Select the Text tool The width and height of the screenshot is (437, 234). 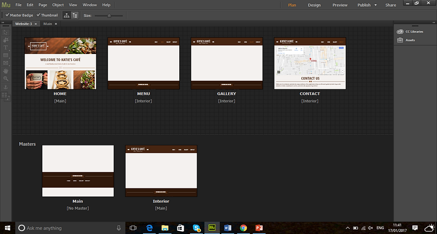5,47
